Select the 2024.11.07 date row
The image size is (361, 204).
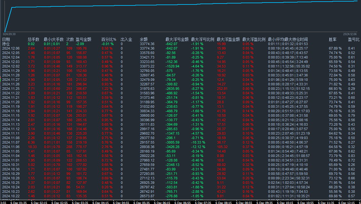[x=11, y=142]
